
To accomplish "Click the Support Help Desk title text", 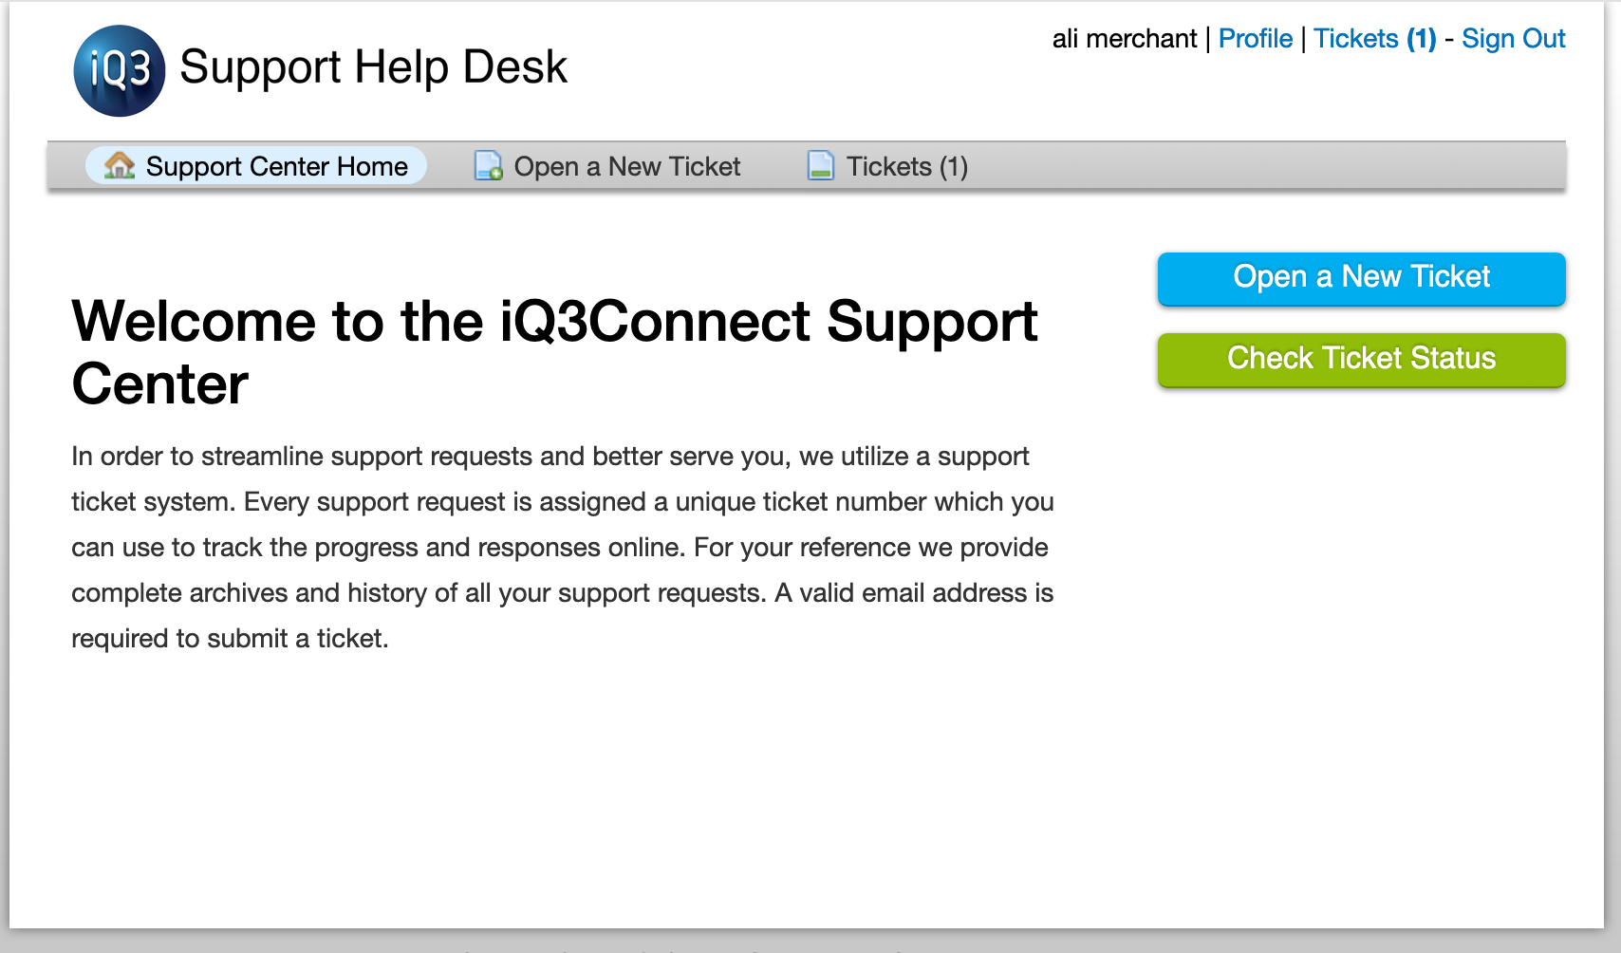I will coord(373,67).
